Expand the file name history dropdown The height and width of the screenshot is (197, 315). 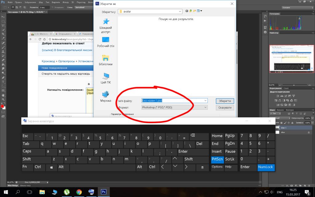tap(205, 101)
